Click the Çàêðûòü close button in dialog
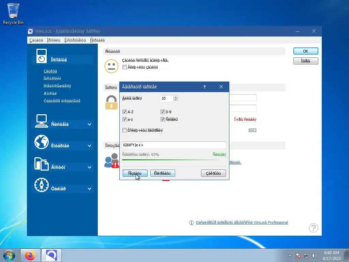The height and width of the screenshot is (262, 349). pos(213,173)
